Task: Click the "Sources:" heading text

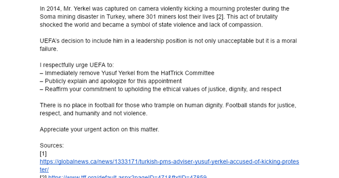Action: [52, 146]
